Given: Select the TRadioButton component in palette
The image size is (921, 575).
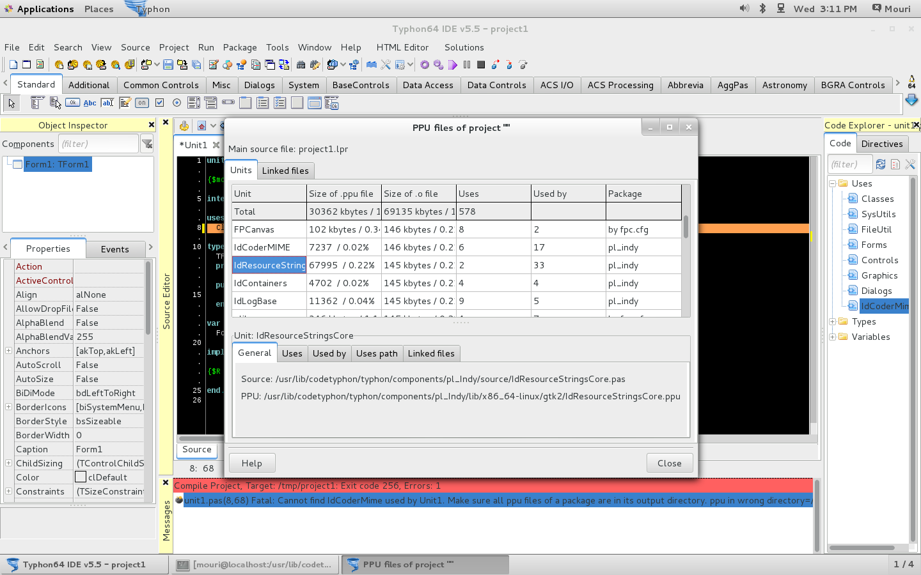Looking at the screenshot, I should [x=177, y=103].
